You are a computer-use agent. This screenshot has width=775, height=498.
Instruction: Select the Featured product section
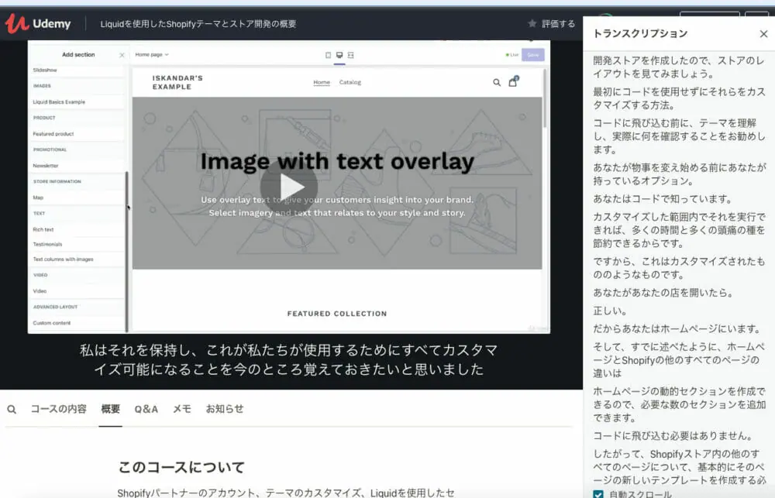click(53, 134)
